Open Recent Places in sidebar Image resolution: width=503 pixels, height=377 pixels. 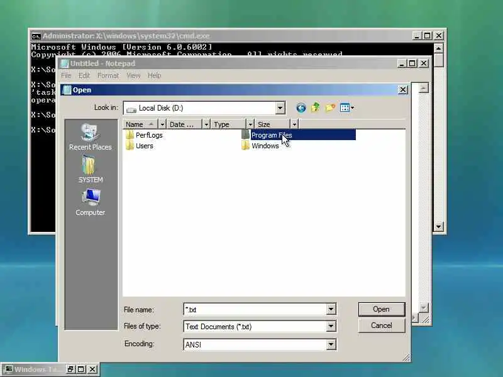(x=90, y=137)
